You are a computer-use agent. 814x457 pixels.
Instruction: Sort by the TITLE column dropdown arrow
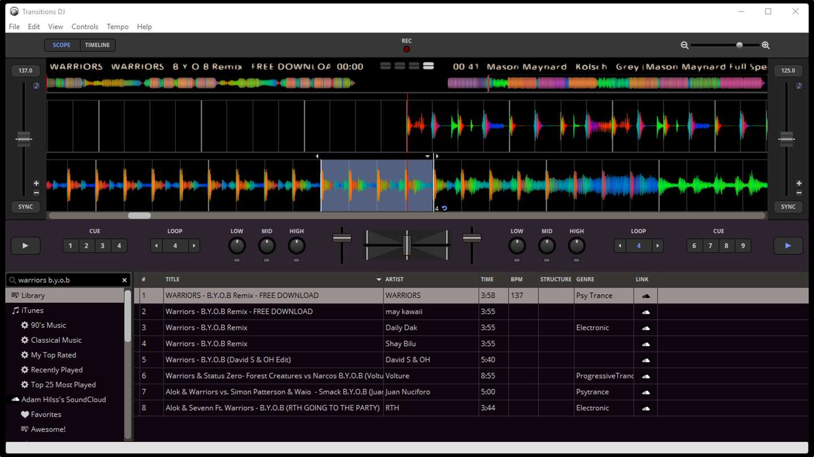379,279
